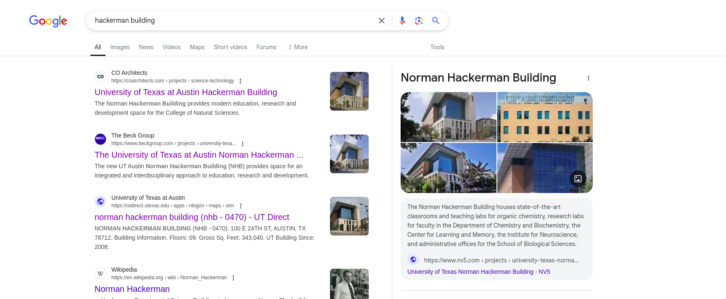The width and height of the screenshot is (726, 299).
Task: Open the Norman Hackerman Wikipedia link
Action: (132, 289)
